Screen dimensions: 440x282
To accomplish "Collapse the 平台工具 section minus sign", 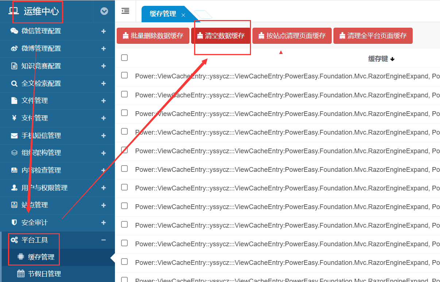I will (x=104, y=240).
